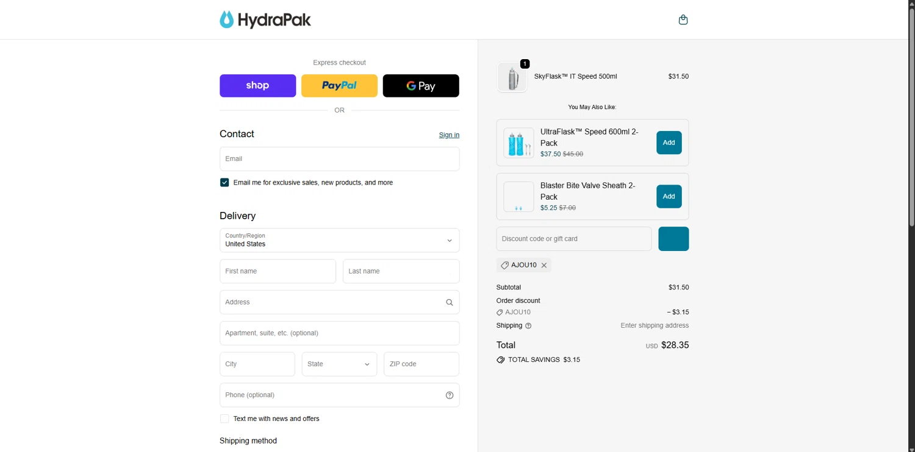
Task: Click the ZIP code field
Action: (421, 364)
